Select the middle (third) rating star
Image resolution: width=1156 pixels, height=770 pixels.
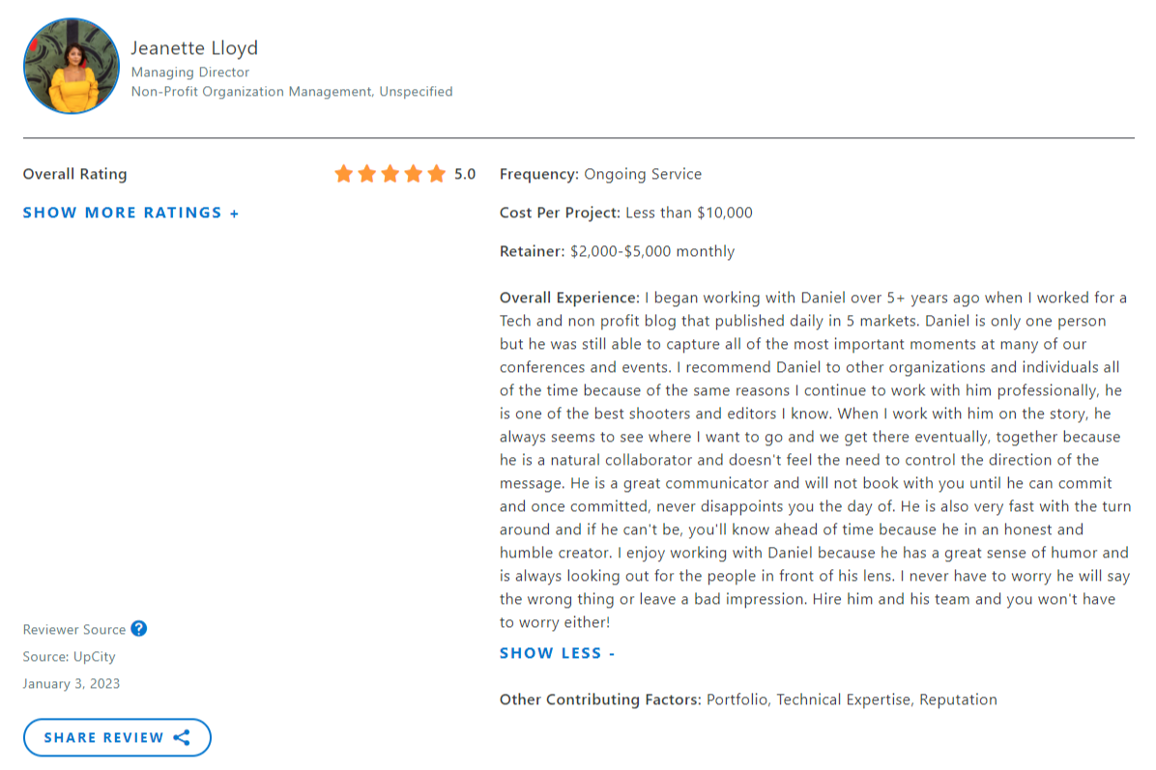(390, 174)
